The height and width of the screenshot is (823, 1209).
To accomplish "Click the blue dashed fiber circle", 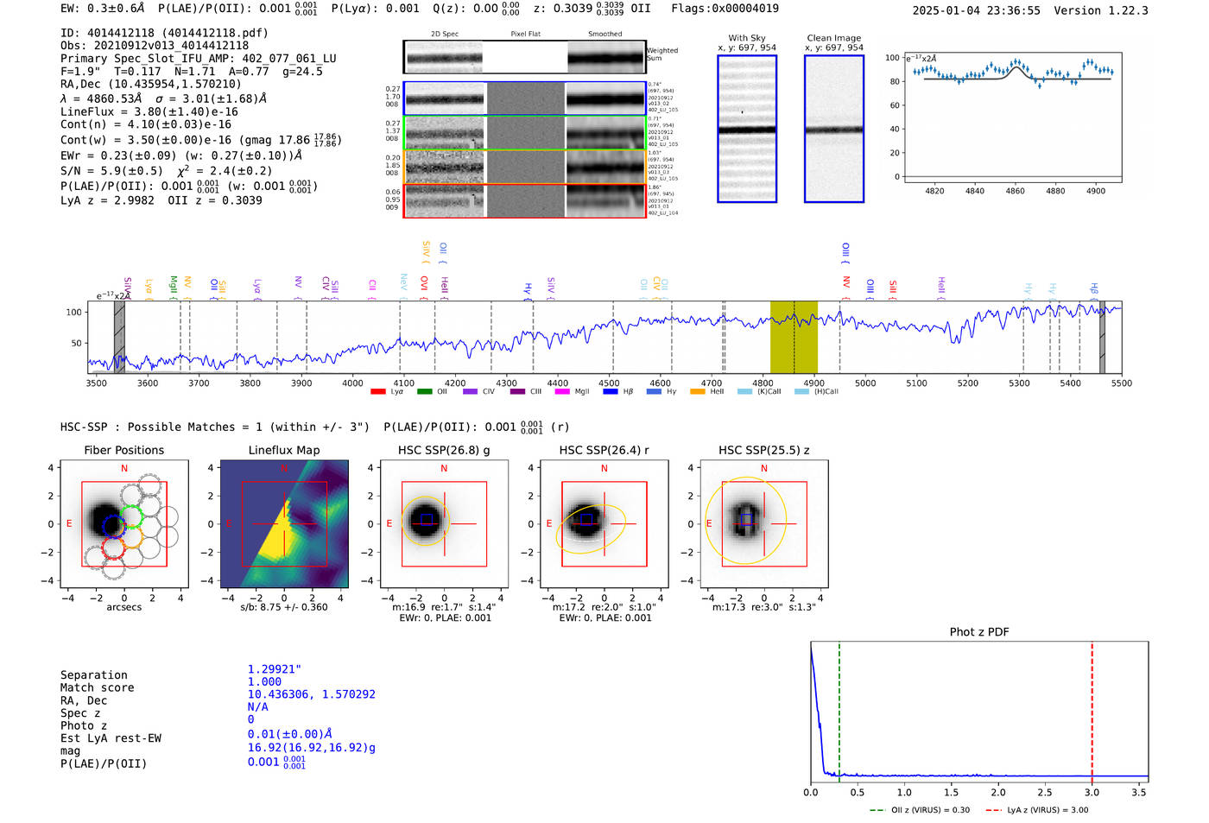I will pos(113,526).
